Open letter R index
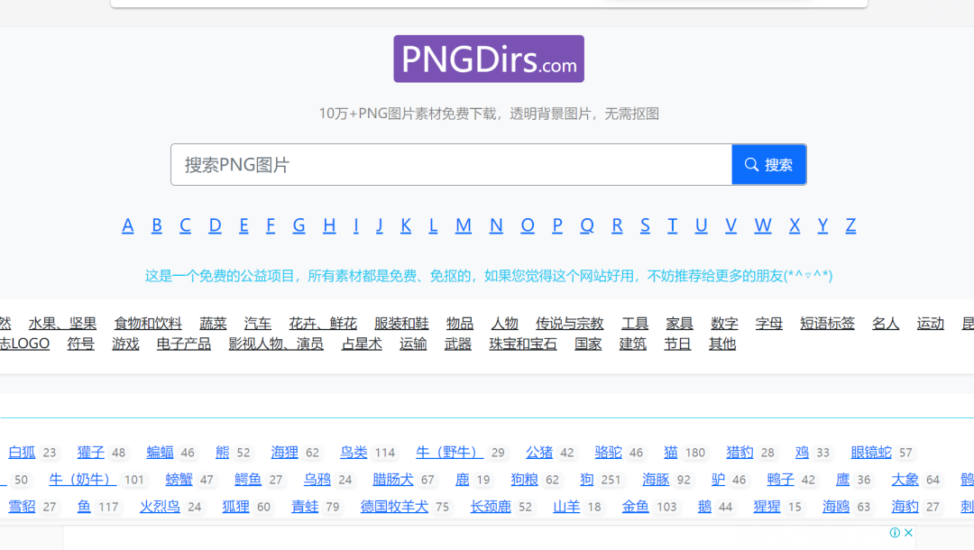 click(617, 225)
